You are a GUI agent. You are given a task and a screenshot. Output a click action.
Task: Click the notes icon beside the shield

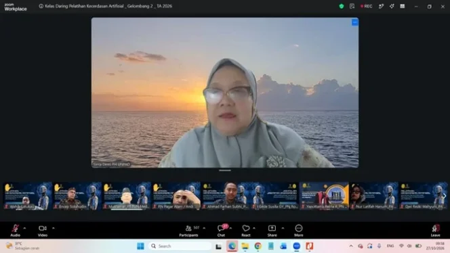tap(352, 6)
